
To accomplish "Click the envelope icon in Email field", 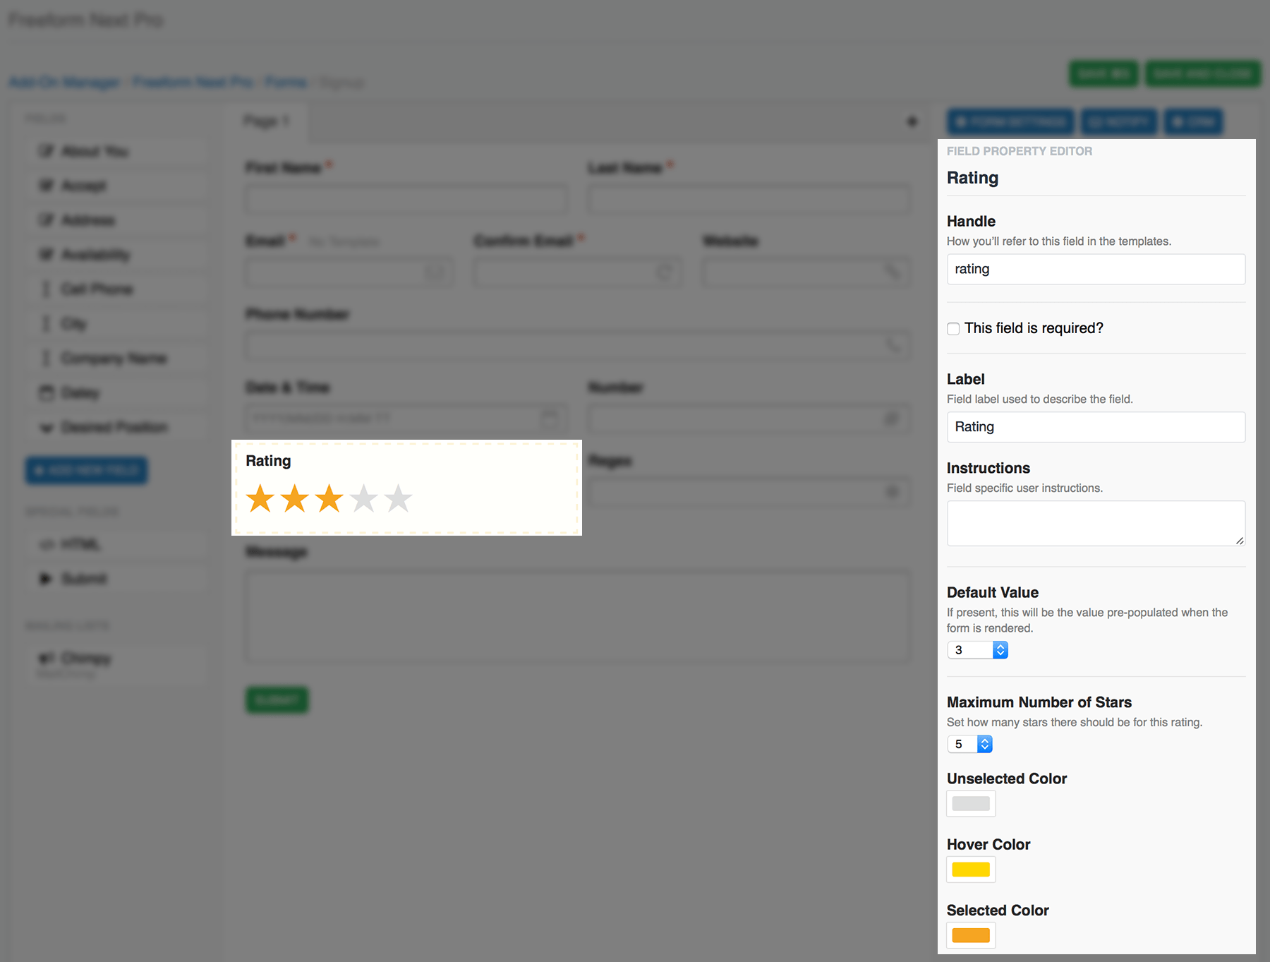I will coord(435,272).
